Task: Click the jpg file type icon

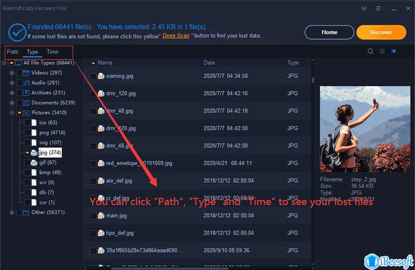Action: [x=34, y=153]
